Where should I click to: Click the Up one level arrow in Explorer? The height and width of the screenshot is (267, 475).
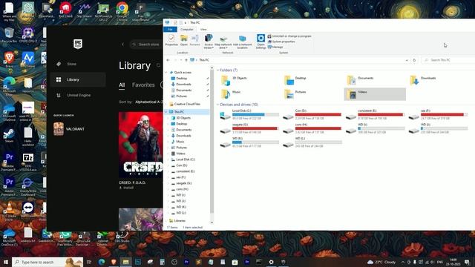tap(186, 60)
